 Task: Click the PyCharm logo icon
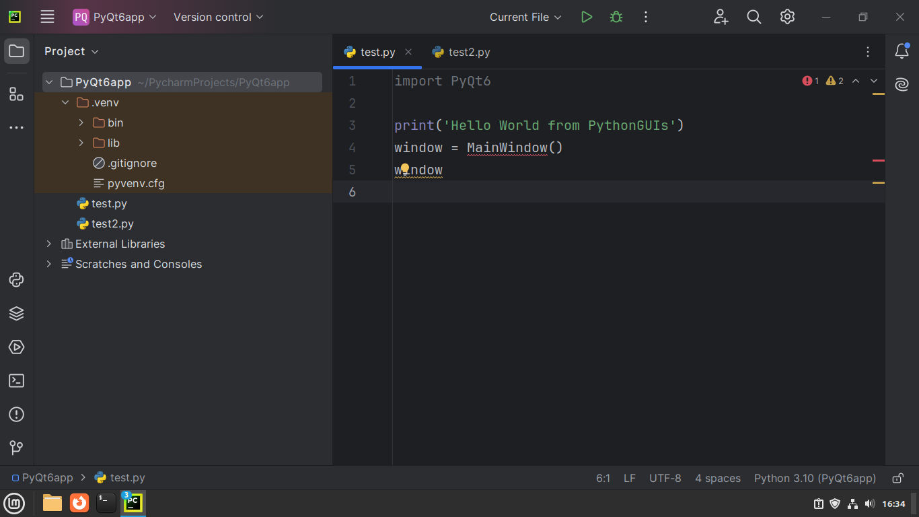point(14,17)
